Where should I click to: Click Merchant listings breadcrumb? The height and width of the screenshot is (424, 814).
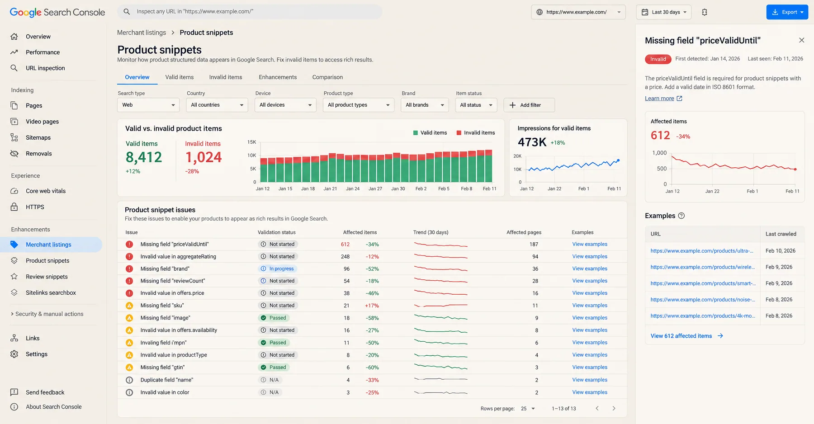[x=142, y=33]
